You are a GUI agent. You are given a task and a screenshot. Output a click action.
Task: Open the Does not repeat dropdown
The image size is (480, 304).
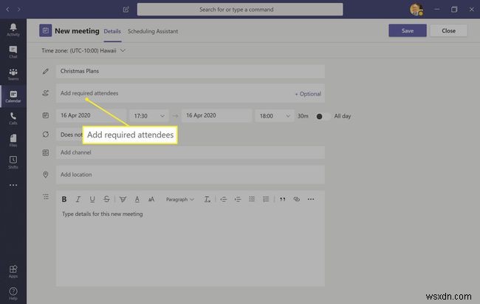click(69, 135)
